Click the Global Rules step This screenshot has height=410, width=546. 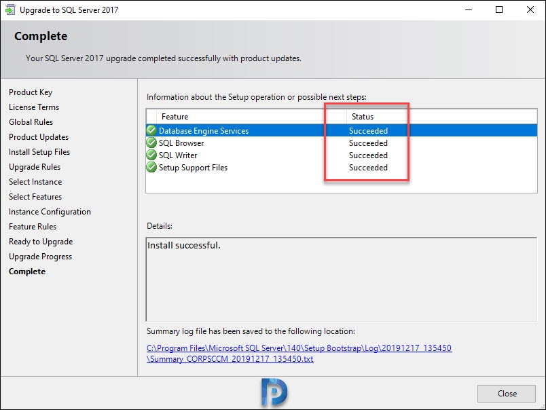point(31,122)
